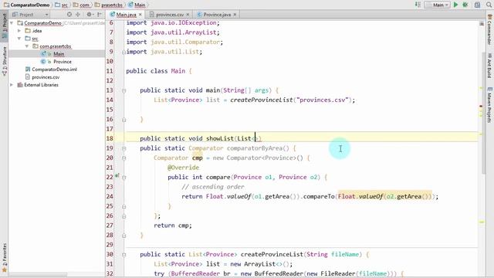Click the '// ascending order' comment
The width and height of the screenshot is (494, 278).
(x=213, y=187)
